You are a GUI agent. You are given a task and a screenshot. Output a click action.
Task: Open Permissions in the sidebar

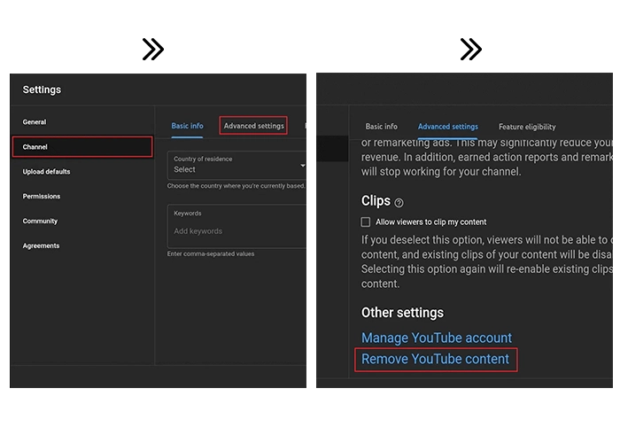(x=41, y=197)
